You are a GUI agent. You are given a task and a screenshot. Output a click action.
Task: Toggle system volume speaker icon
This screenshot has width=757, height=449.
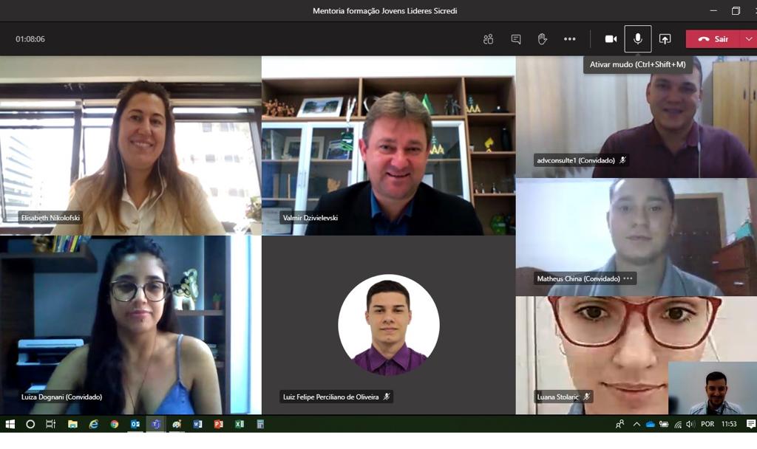pyautogui.click(x=690, y=424)
